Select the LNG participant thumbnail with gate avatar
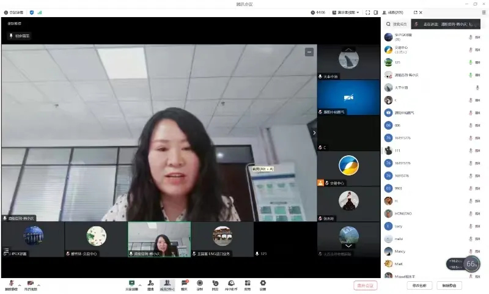The height and width of the screenshot is (294, 489). 222,239
